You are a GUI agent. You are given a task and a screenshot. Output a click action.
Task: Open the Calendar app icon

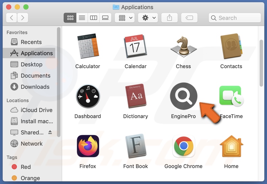136,46
